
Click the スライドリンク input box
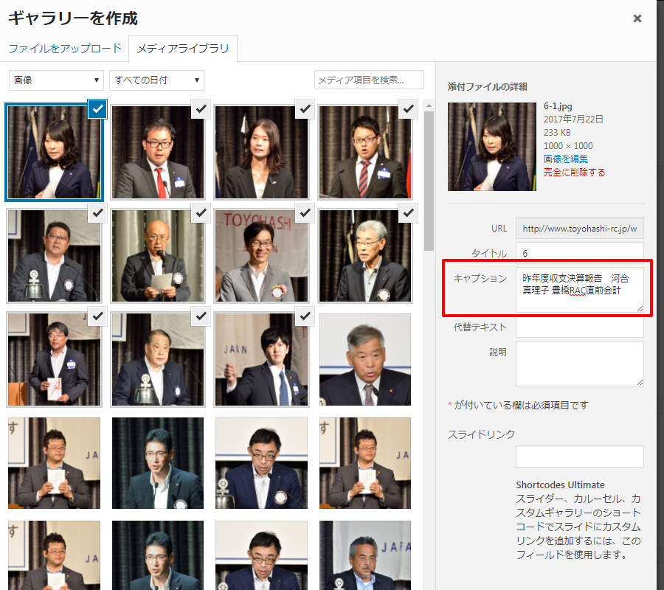point(579,457)
